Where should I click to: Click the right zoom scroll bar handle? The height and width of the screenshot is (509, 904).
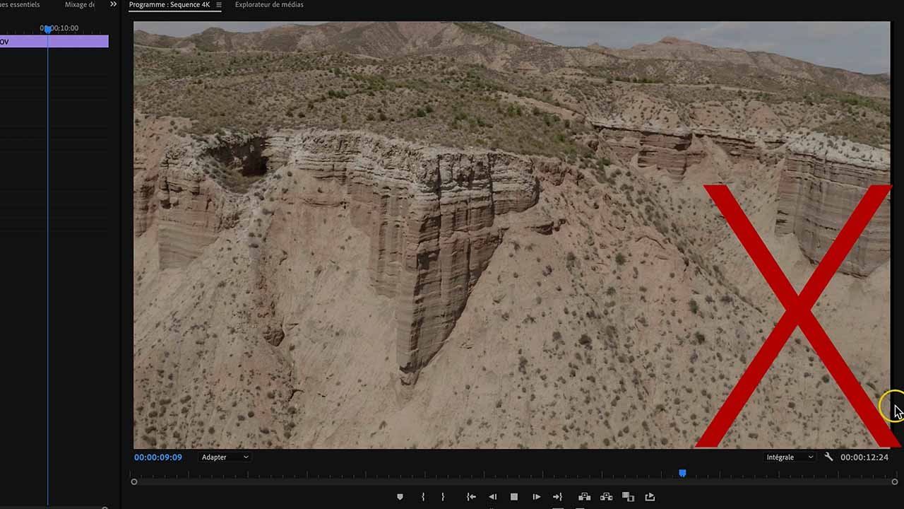(x=894, y=482)
